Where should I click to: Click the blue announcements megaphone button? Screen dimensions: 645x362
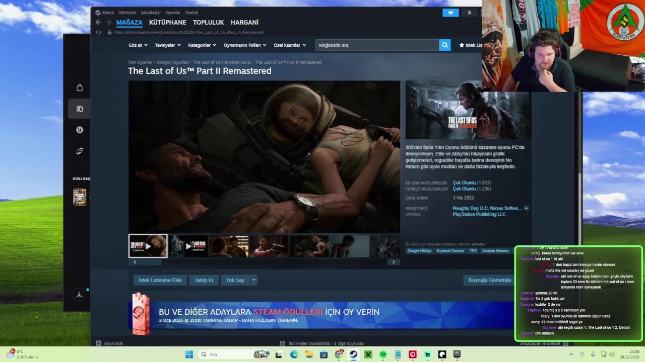coord(450,13)
